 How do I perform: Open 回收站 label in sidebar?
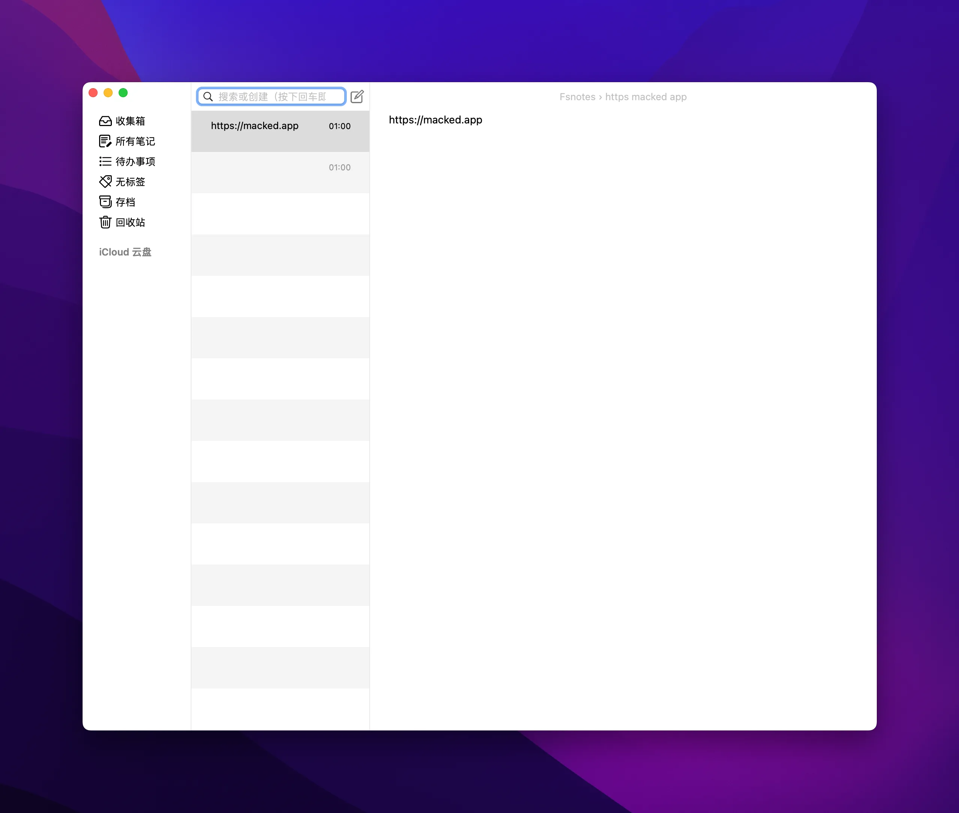(x=130, y=222)
